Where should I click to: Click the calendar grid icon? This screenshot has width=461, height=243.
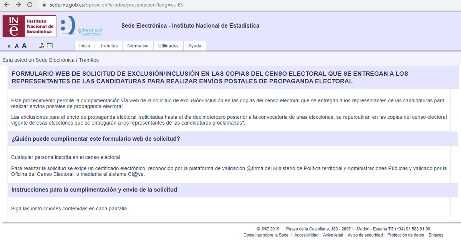49,45
